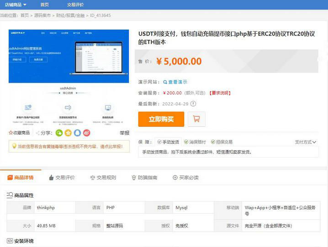Click illegal content report notice banner
Image resolution: width=328 pixels, height=247 pixels.
coord(69,146)
